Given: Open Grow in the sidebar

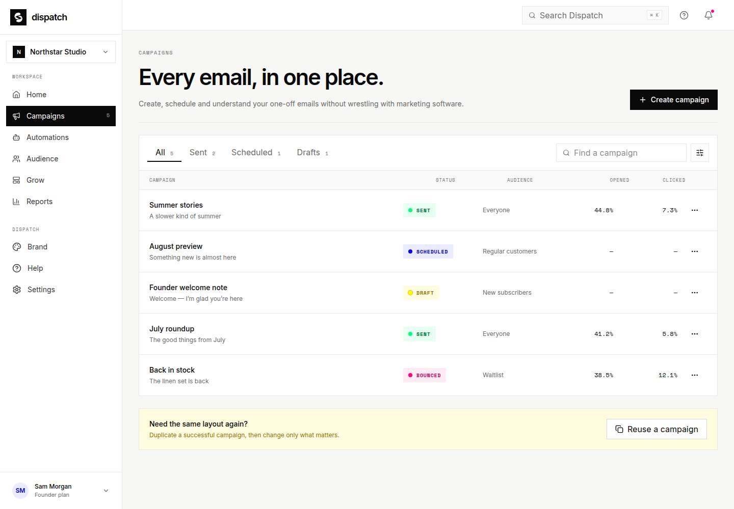Looking at the screenshot, I should coord(61,180).
